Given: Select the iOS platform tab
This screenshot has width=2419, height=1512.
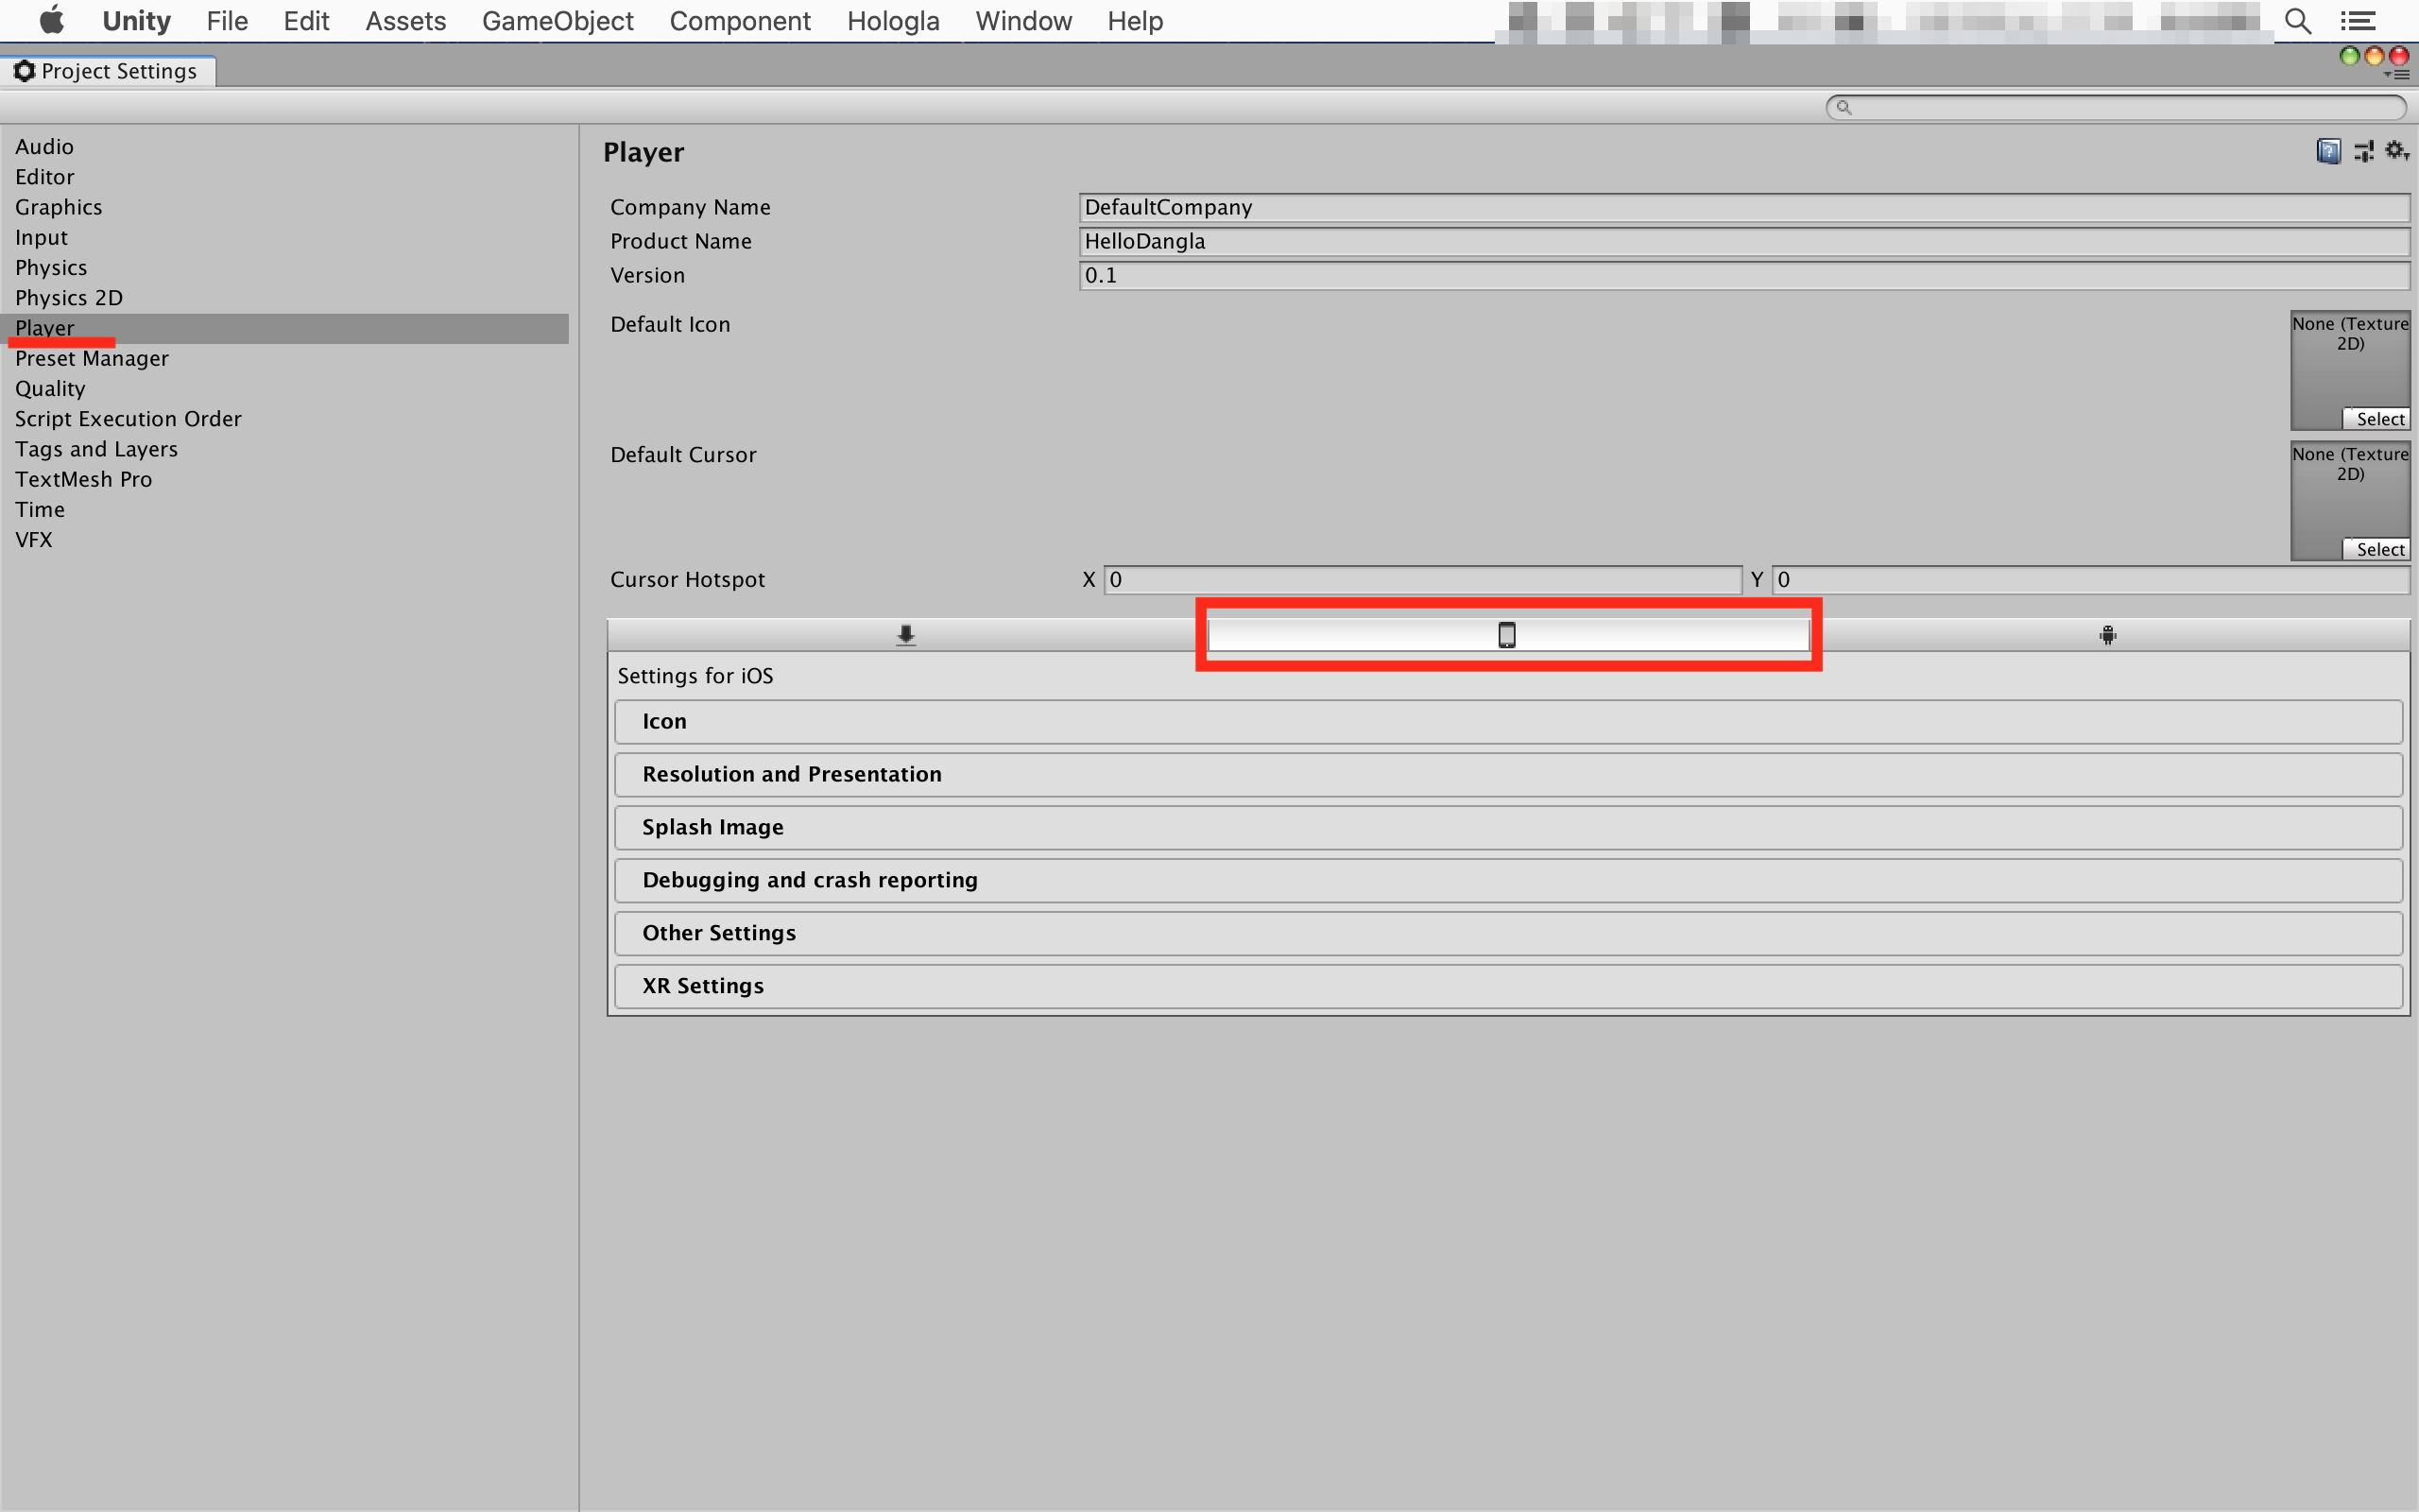Looking at the screenshot, I should coord(1506,635).
